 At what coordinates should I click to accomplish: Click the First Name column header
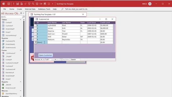(x=52, y=23)
